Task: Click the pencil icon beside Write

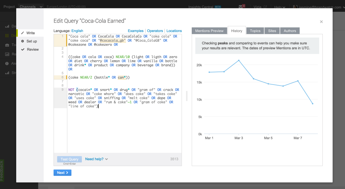Action: point(23,33)
